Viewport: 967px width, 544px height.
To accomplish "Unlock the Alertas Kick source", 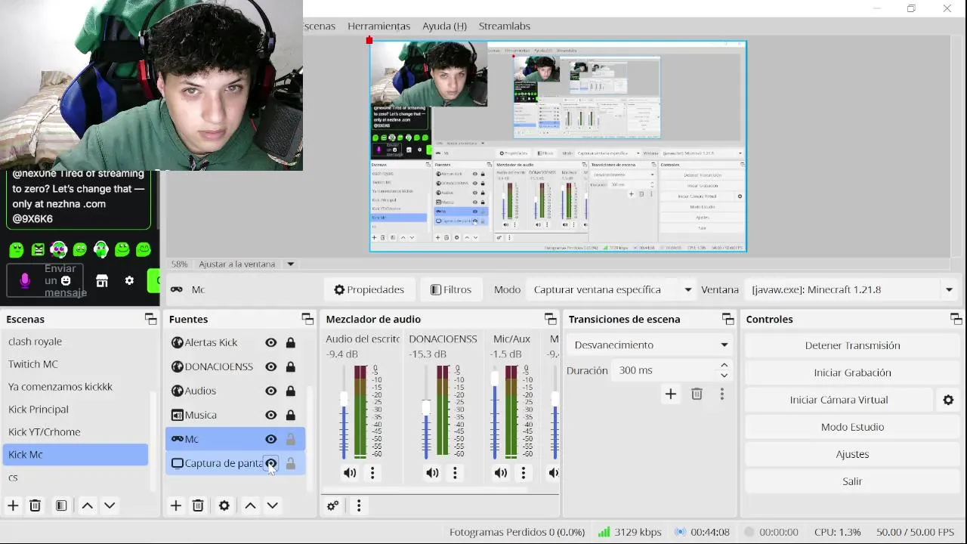I will tap(290, 342).
